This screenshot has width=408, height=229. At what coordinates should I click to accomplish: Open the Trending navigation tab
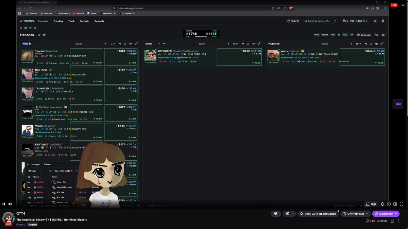[x=58, y=21]
